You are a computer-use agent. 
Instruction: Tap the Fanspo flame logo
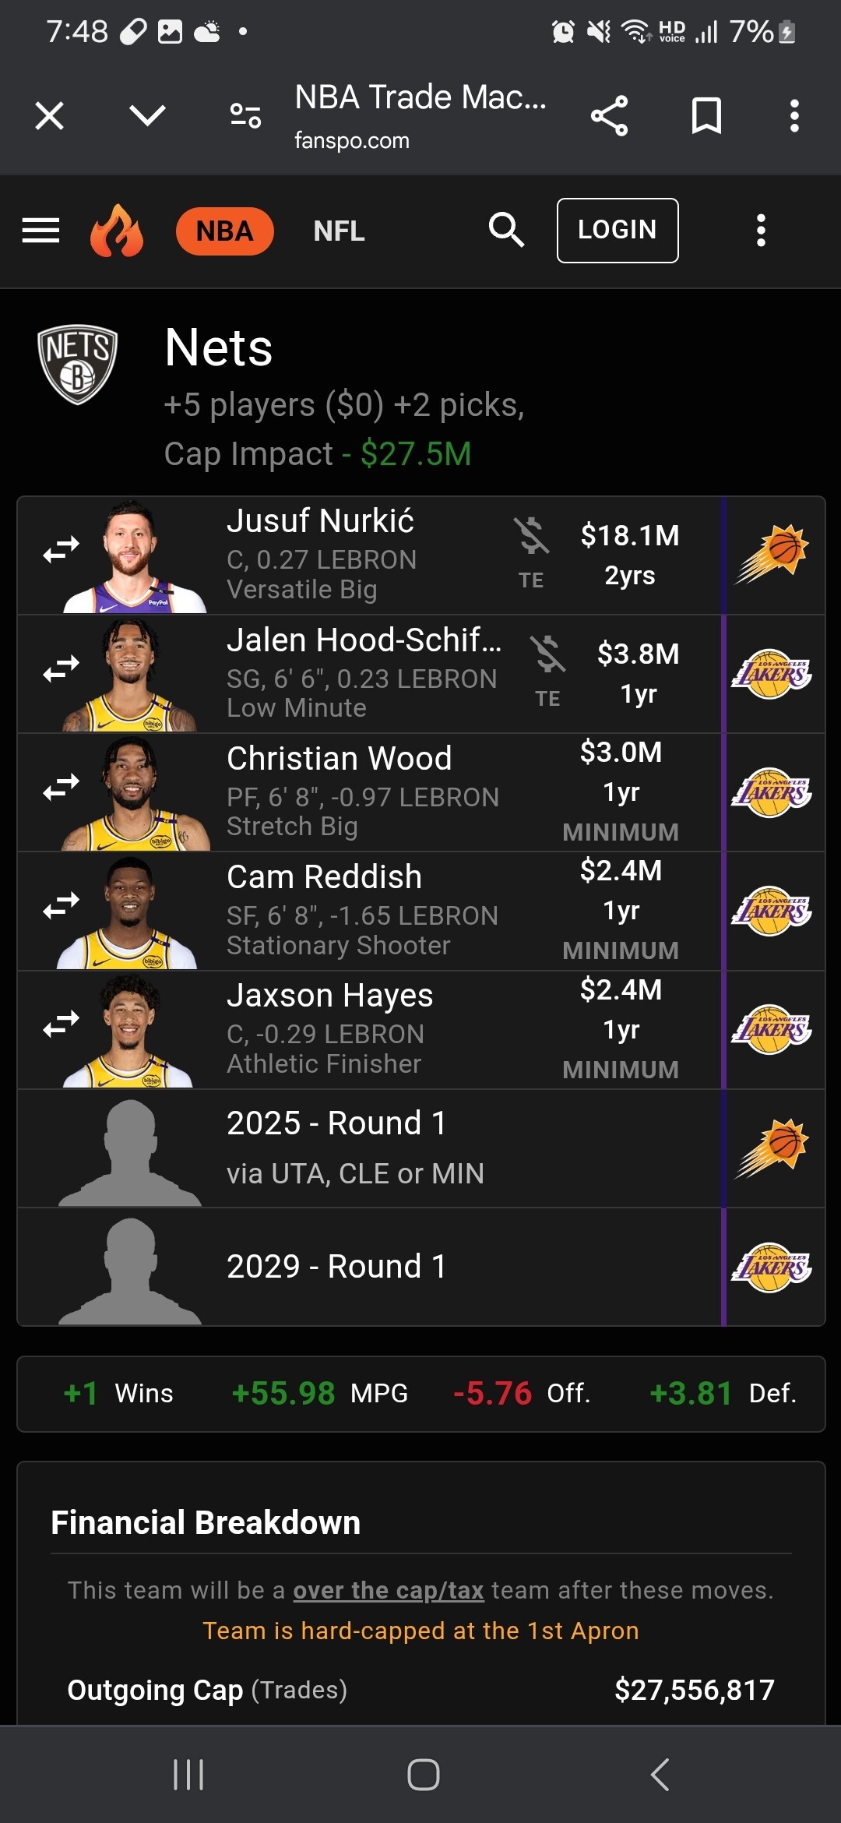pyautogui.click(x=117, y=231)
